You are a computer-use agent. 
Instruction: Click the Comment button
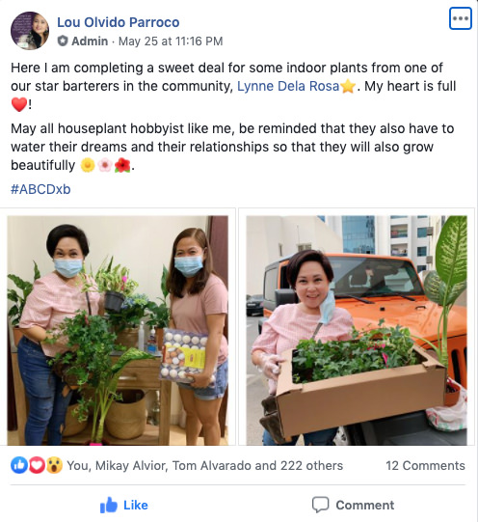coord(353,505)
